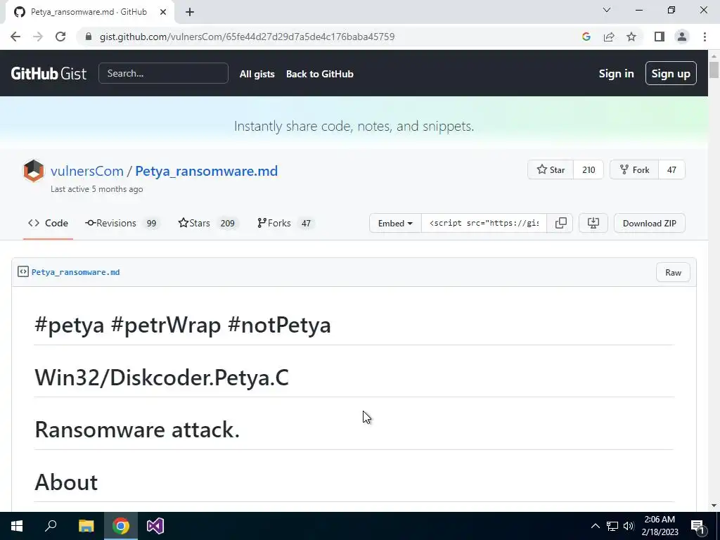Viewport: 720px width, 540px height.
Task: Click the Google icon in the address bar
Action: [586, 37]
